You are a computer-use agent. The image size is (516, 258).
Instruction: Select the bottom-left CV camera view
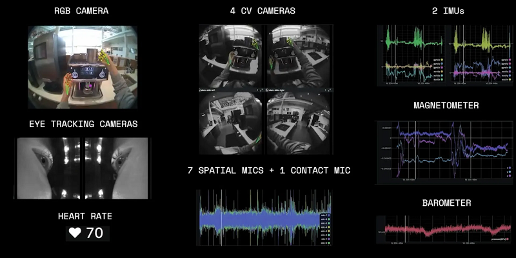pyautogui.click(x=231, y=124)
